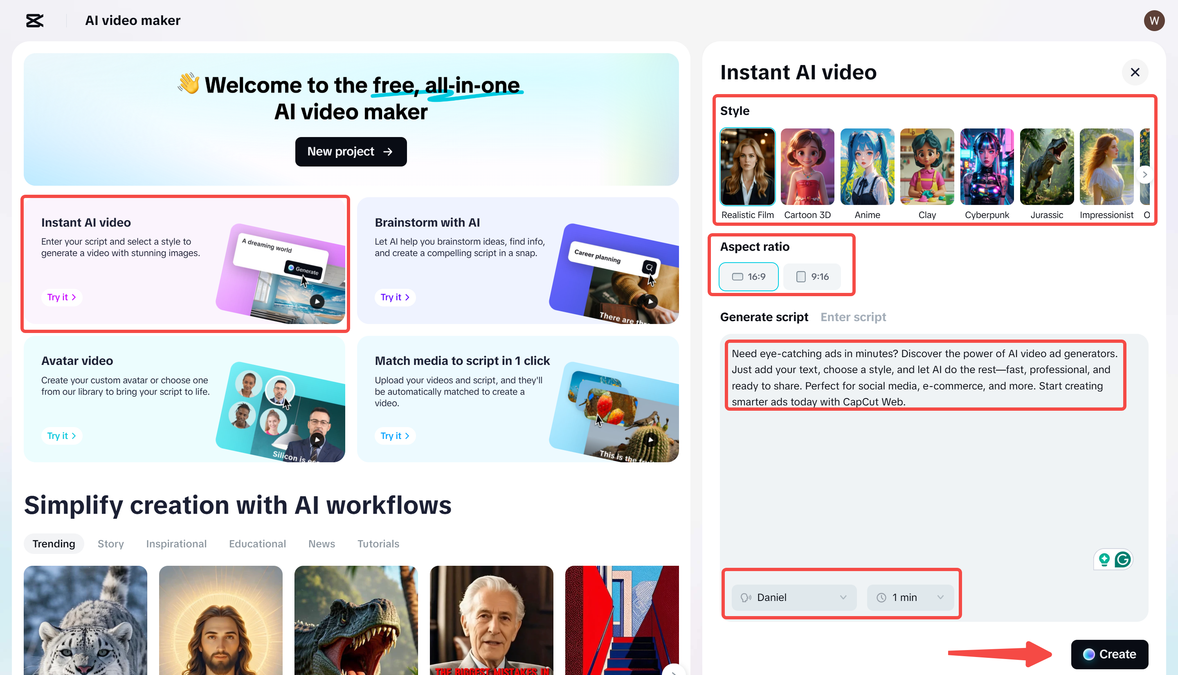Click the Grammarly assistant icon
Screen dimensions: 1178x675
pos(1123,560)
